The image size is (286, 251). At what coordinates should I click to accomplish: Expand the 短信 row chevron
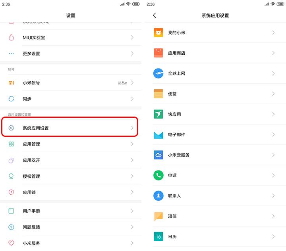[x=273, y=216]
